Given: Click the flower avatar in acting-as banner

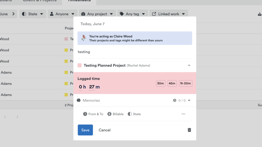Looking at the screenshot, I should 84,38.
